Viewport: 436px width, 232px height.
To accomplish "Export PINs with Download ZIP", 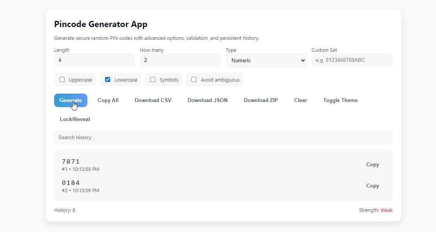I will click(261, 100).
